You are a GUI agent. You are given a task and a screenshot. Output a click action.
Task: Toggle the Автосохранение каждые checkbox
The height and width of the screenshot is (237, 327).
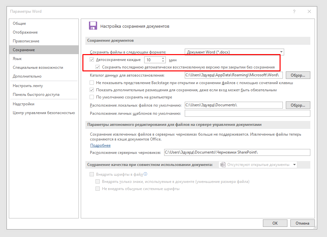click(x=92, y=60)
